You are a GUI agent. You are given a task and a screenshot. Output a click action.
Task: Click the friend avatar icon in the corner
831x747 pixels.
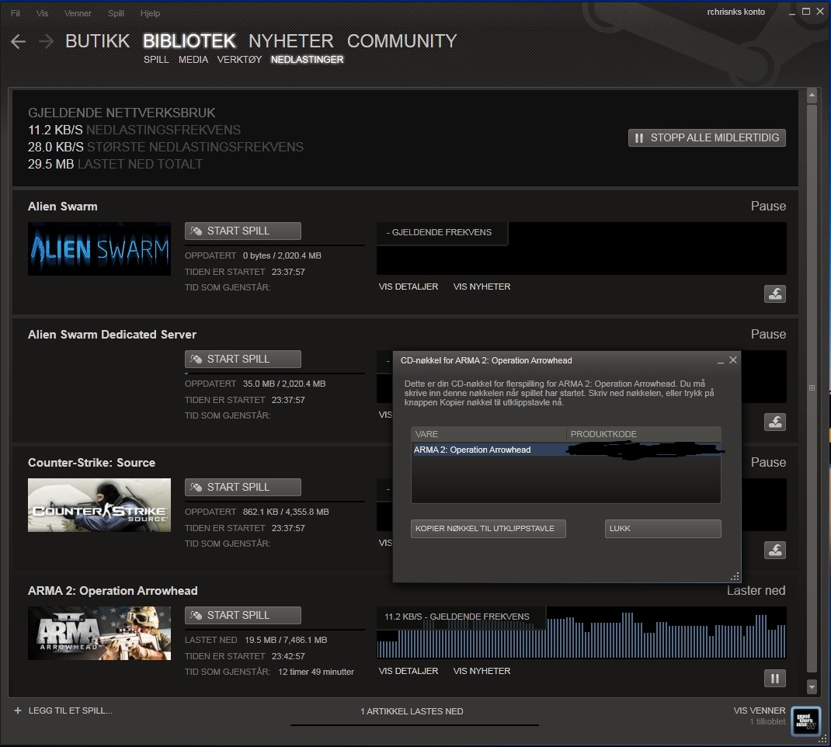[805, 721]
